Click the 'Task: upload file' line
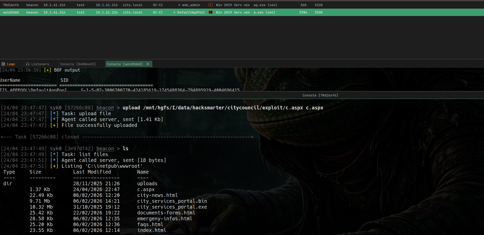 (x=86, y=113)
